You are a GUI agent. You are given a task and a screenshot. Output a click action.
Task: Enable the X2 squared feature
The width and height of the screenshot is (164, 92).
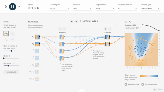pos(37,58)
